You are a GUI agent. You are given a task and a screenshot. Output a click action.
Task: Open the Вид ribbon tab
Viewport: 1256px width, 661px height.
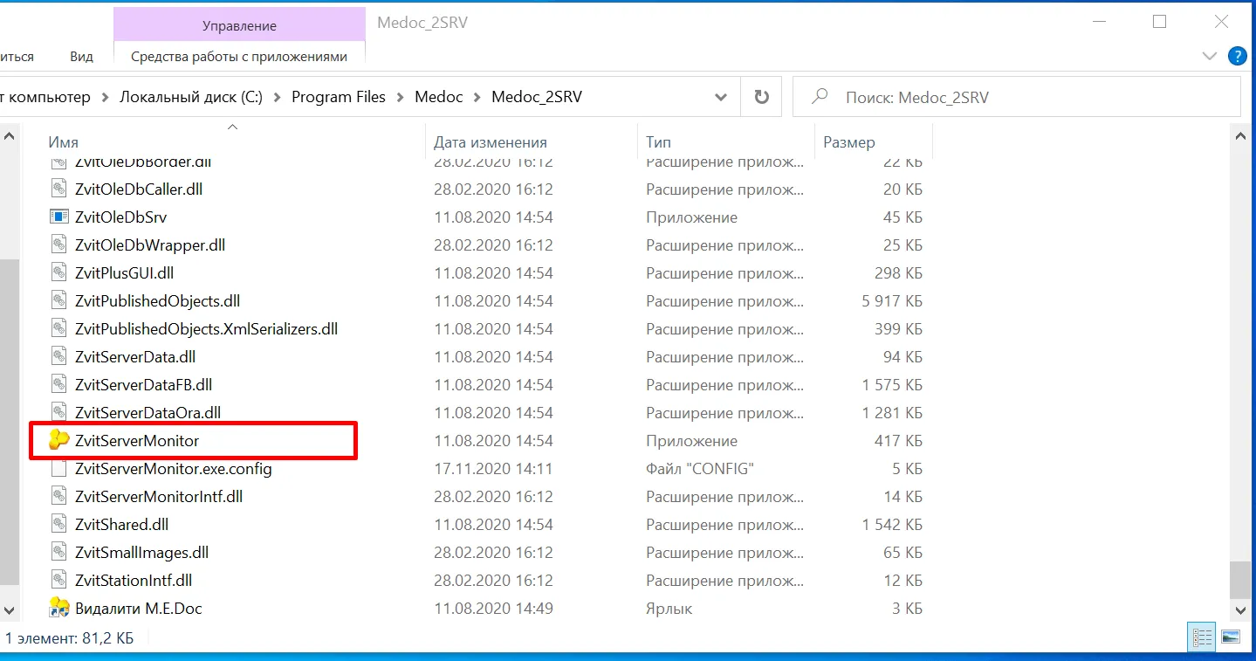click(x=81, y=57)
